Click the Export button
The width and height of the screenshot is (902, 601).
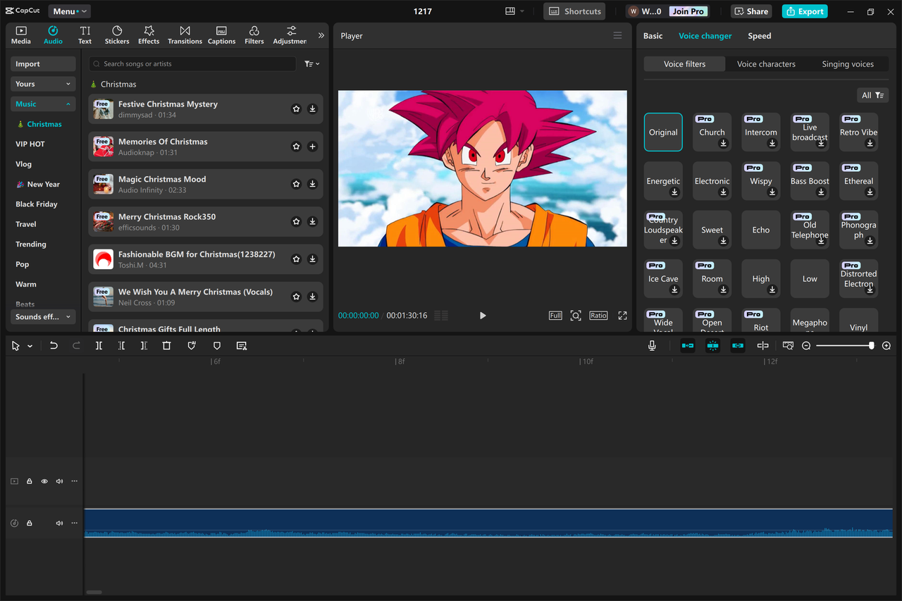click(804, 11)
